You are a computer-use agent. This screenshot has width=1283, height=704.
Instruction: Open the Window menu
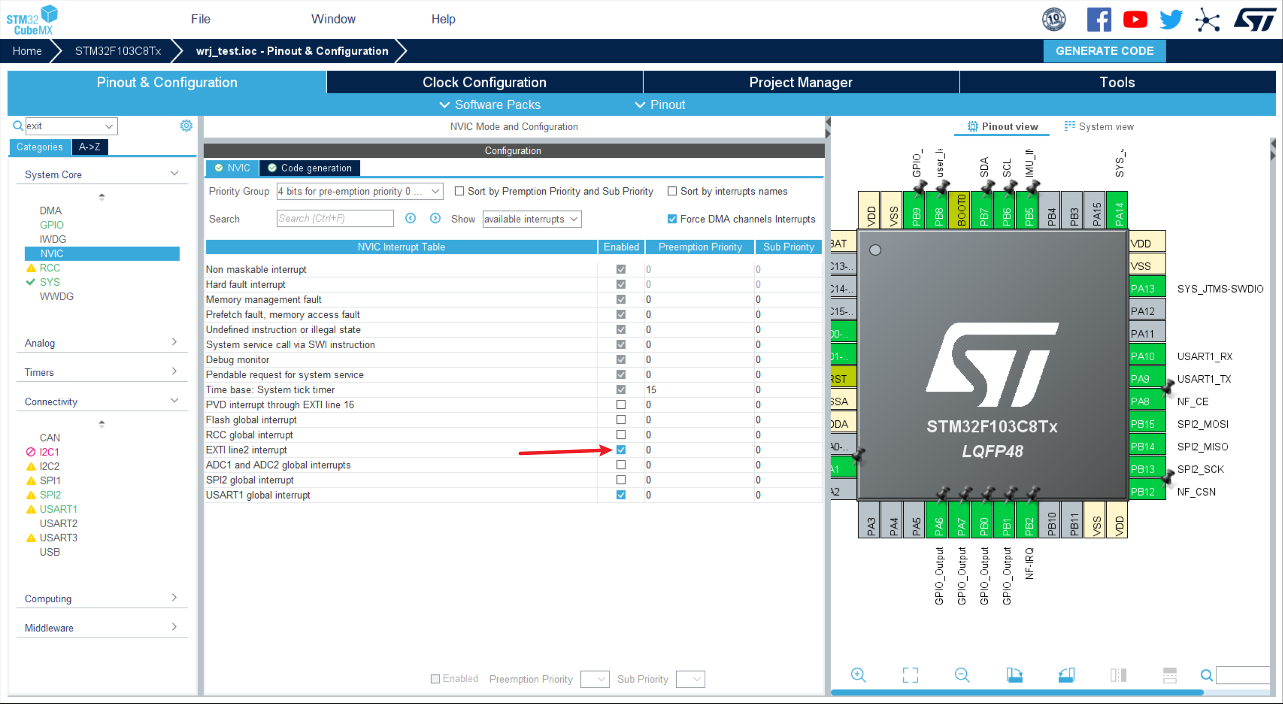coord(333,19)
